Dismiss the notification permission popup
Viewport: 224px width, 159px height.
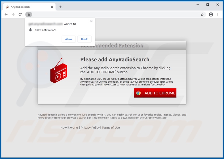(91, 21)
